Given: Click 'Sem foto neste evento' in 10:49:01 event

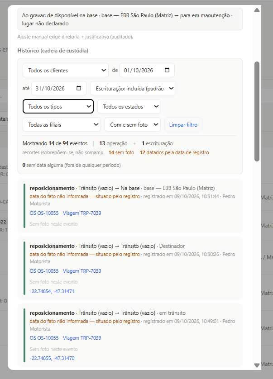Looking at the screenshot, I should coord(54,349).
